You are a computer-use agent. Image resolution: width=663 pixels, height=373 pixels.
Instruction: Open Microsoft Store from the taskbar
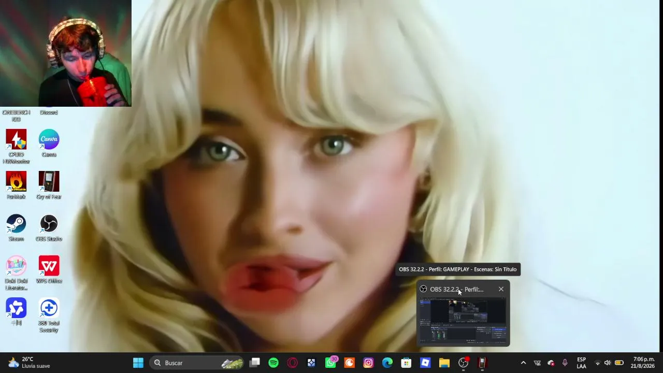tap(406, 363)
